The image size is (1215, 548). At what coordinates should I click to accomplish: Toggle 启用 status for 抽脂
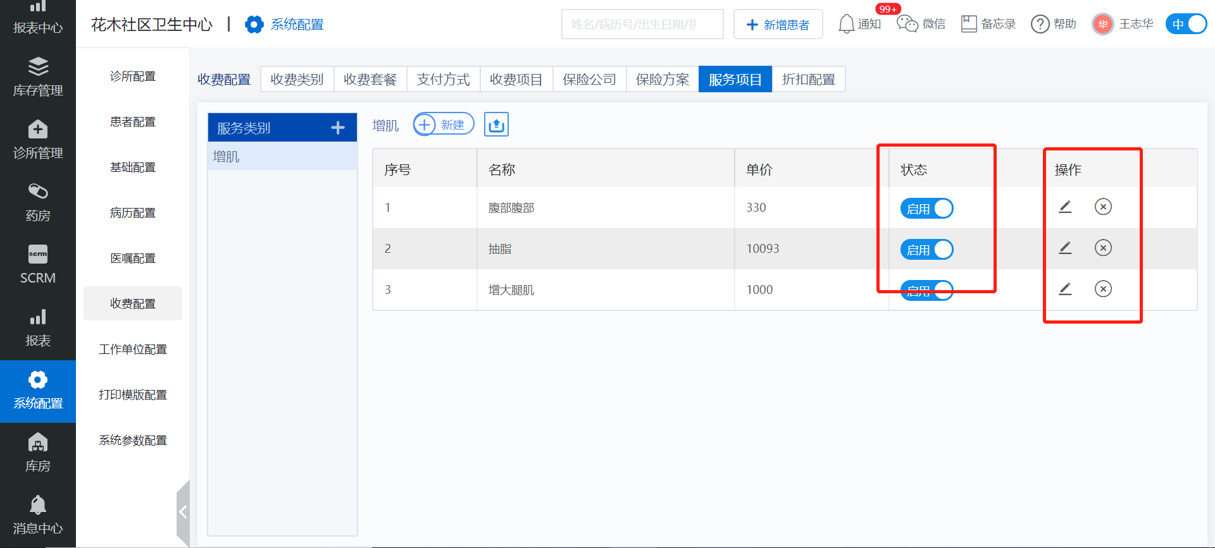click(926, 250)
